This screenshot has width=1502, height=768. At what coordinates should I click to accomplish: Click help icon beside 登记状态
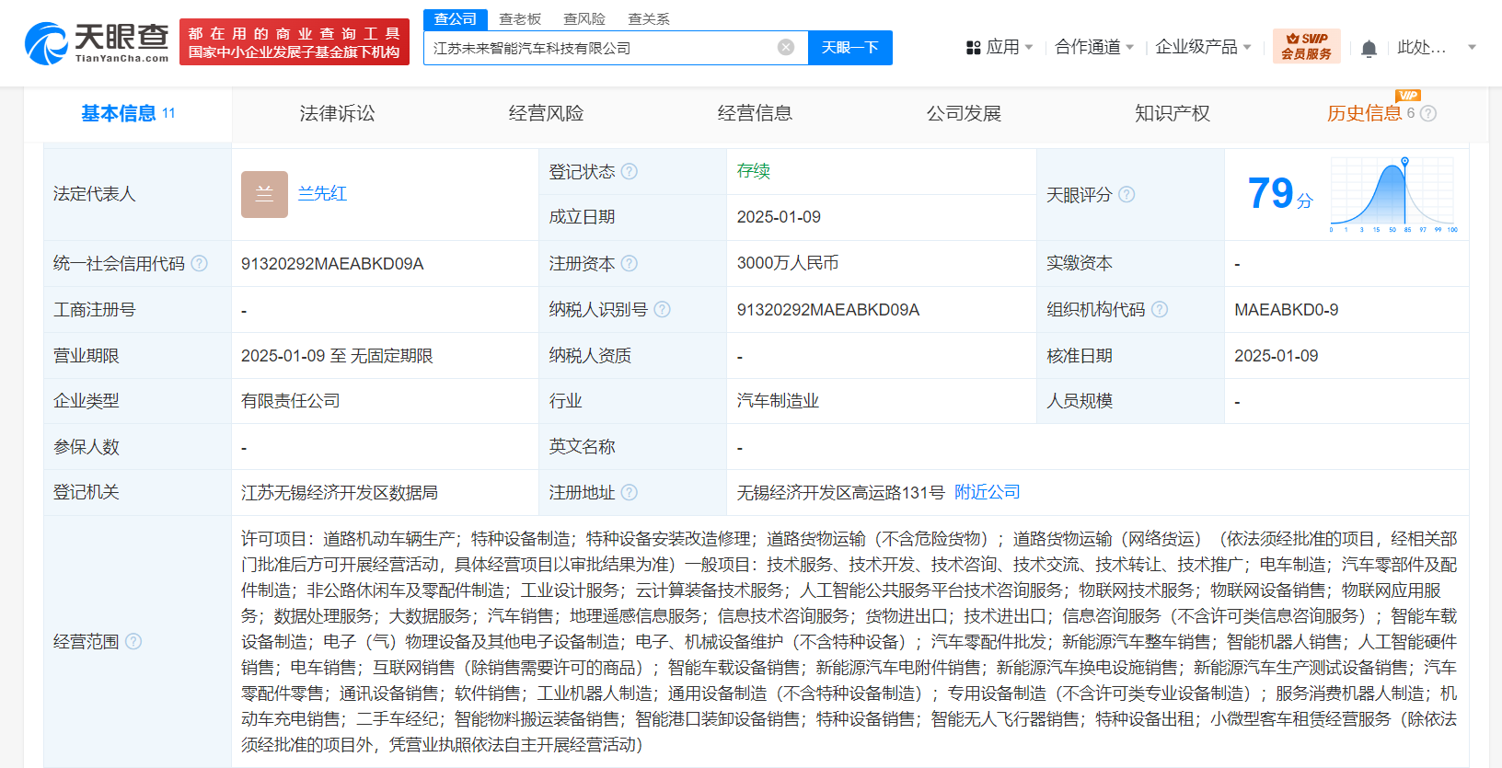tap(630, 172)
